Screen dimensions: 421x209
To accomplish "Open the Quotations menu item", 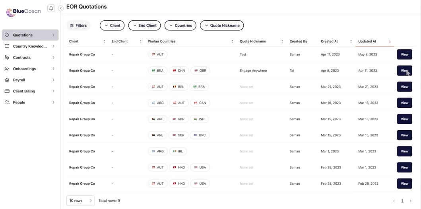I will point(30,35).
